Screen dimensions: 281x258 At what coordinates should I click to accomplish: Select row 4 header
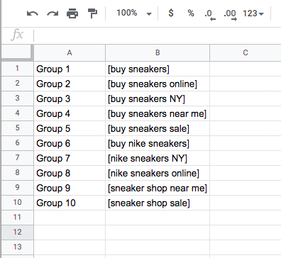18,113
